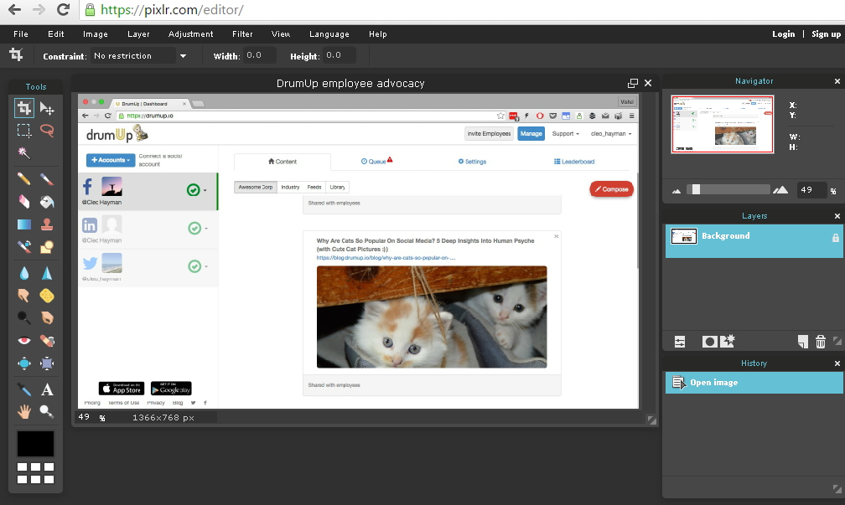Click the grid icon below color swatch
Image resolution: width=845 pixels, height=505 pixels.
[x=35, y=473]
